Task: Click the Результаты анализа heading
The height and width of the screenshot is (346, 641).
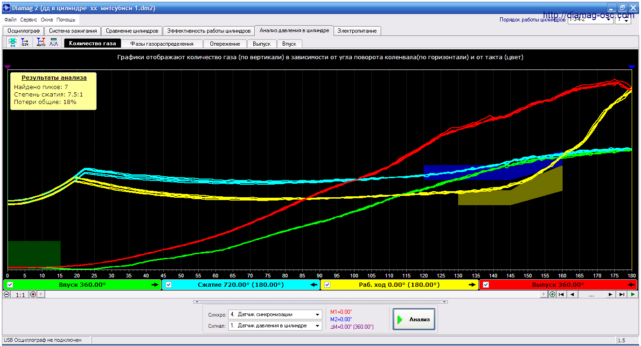Action: click(54, 78)
